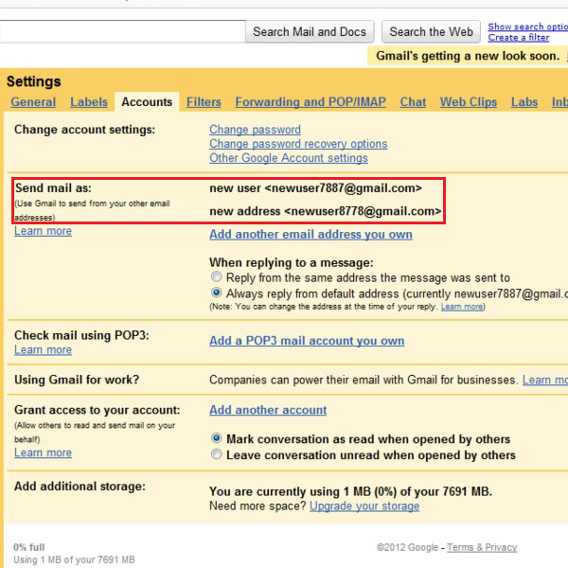The height and width of the screenshot is (568, 568).
Task: Click the Search Mail and Docs button
Action: (x=310, y=32)
